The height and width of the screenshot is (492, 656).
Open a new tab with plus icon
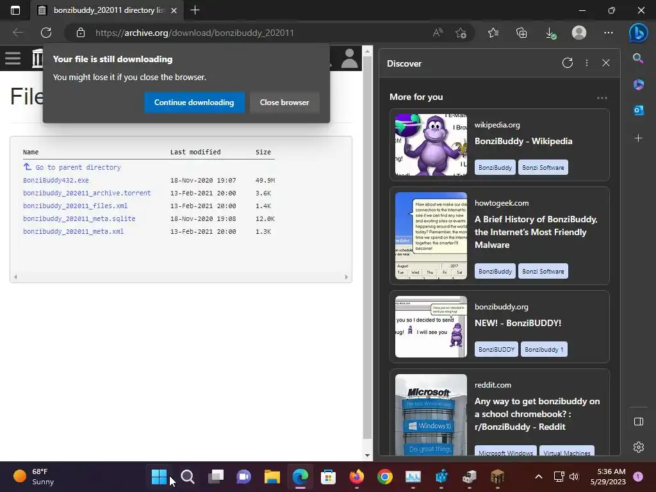[x=195, y=10]
